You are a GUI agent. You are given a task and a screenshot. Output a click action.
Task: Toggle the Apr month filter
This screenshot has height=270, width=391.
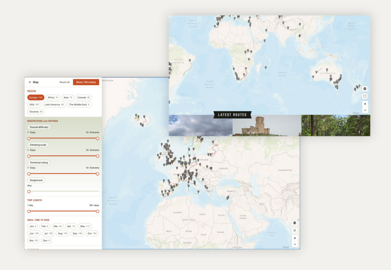[71, 226]
